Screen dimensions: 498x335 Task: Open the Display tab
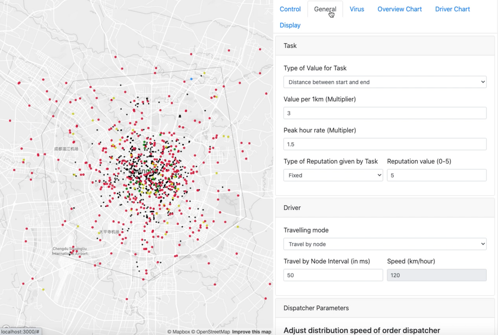coord(290,25)
